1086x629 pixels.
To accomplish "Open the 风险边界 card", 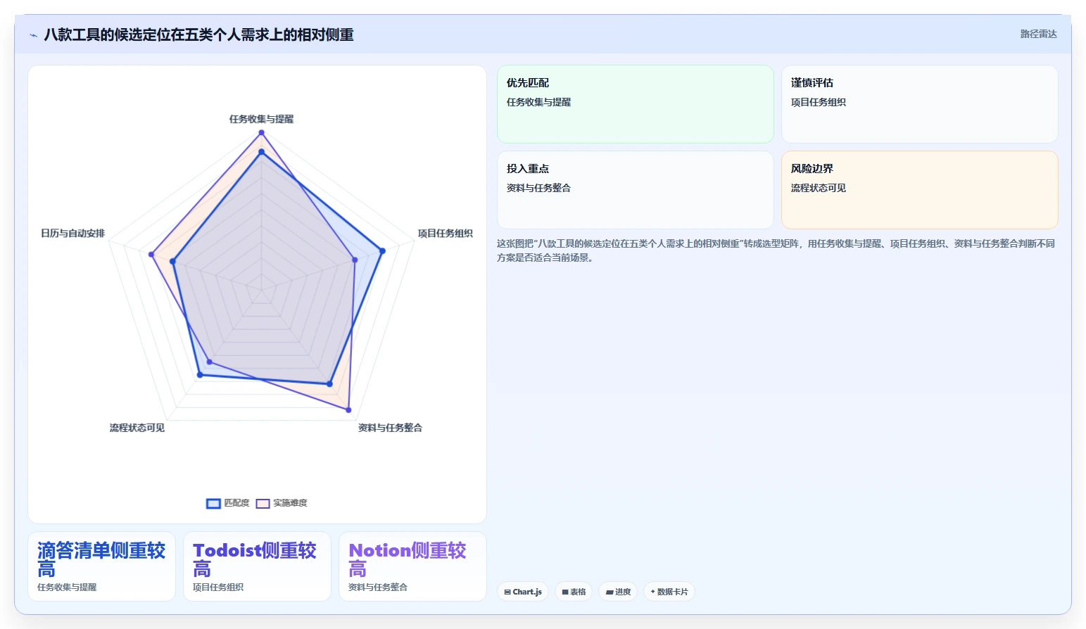I will (x=920, y=190).
